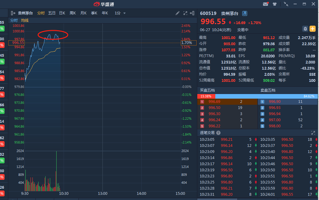Click the current price 996.55 header
The image size is (319, 200).
[213, 21]
